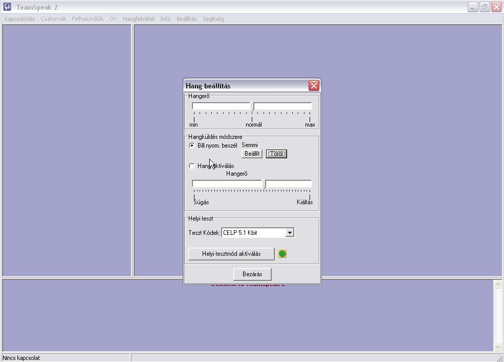Click the green local test status indicator
This screenshot has width=504, height=362.
coord(282,254)
